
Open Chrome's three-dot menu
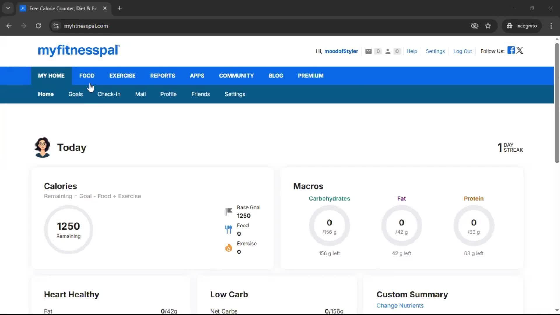(551, 26)
